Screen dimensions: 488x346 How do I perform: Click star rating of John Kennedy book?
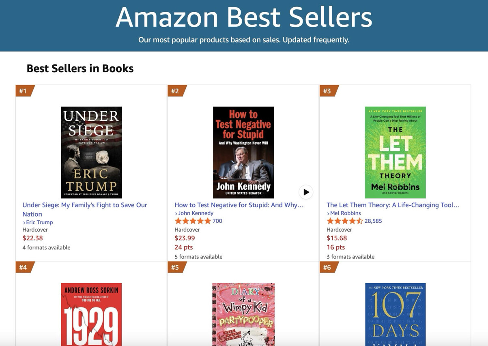(193, 221)
